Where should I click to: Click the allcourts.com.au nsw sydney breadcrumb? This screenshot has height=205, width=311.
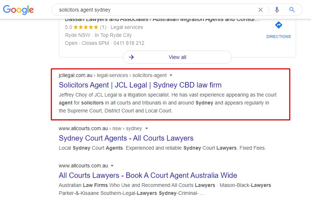[x=100, y=128]
